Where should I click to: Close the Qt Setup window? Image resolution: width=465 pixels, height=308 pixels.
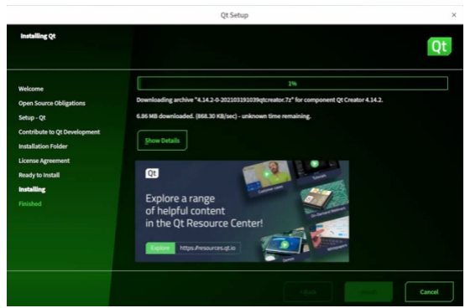click(x=454, y=15)
